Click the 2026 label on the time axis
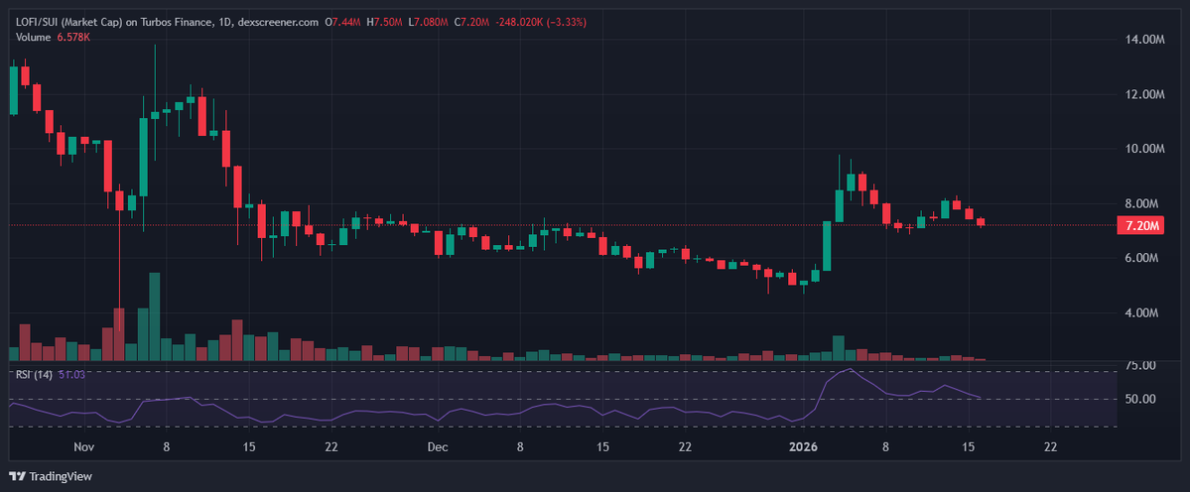The width and height of the screenshot is (1190, 492). pyautogui.click(x=804, y=447)
